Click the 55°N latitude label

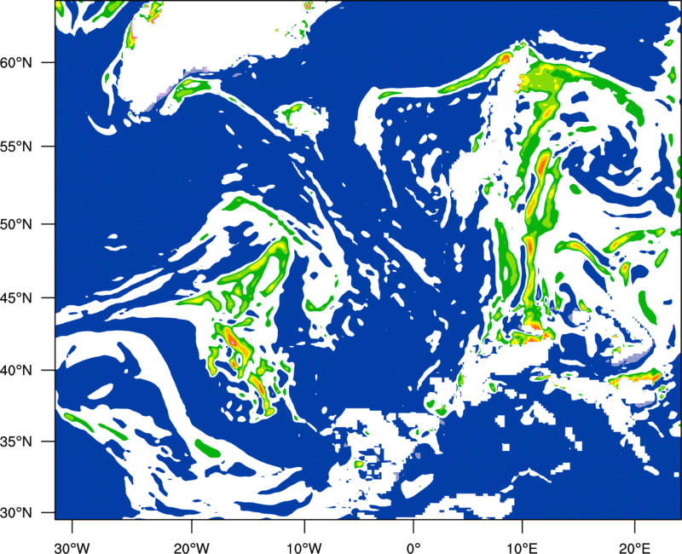coord(16,147)
